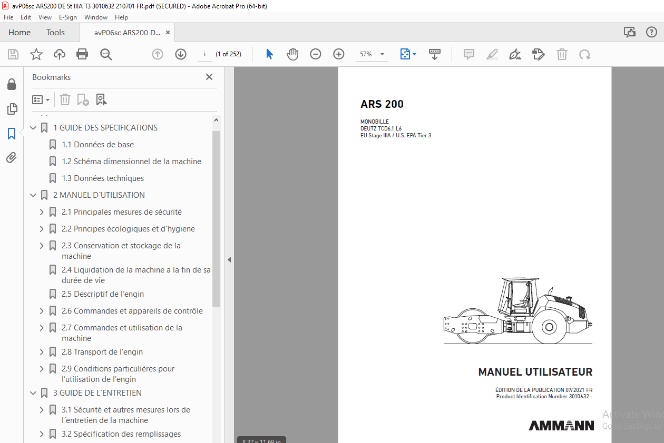Open the Page Thumbnails panel icon
This screenshot has height=443, width=664.
12,109
